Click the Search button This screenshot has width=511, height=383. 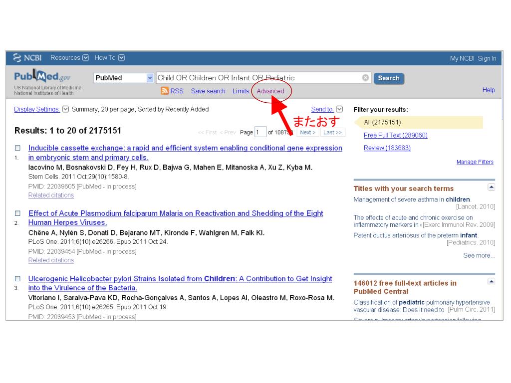pos(389,78)
